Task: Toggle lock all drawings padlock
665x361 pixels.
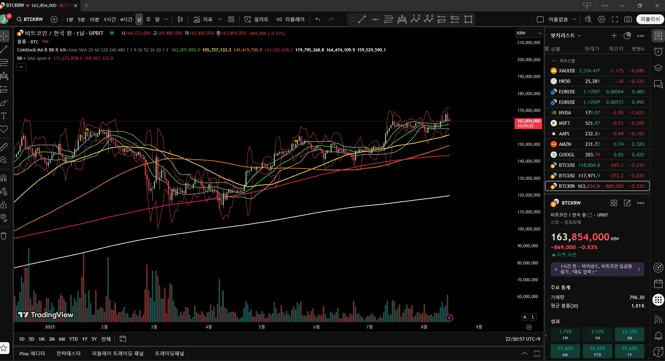Action: click(4, 205)
